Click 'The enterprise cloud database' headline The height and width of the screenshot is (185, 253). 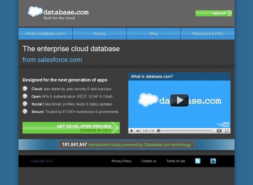coord(71,49)
